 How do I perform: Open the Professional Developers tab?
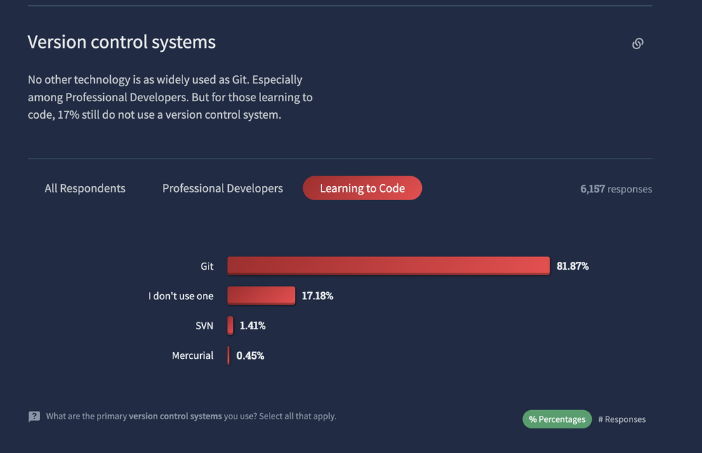click(x=223, y=188)
